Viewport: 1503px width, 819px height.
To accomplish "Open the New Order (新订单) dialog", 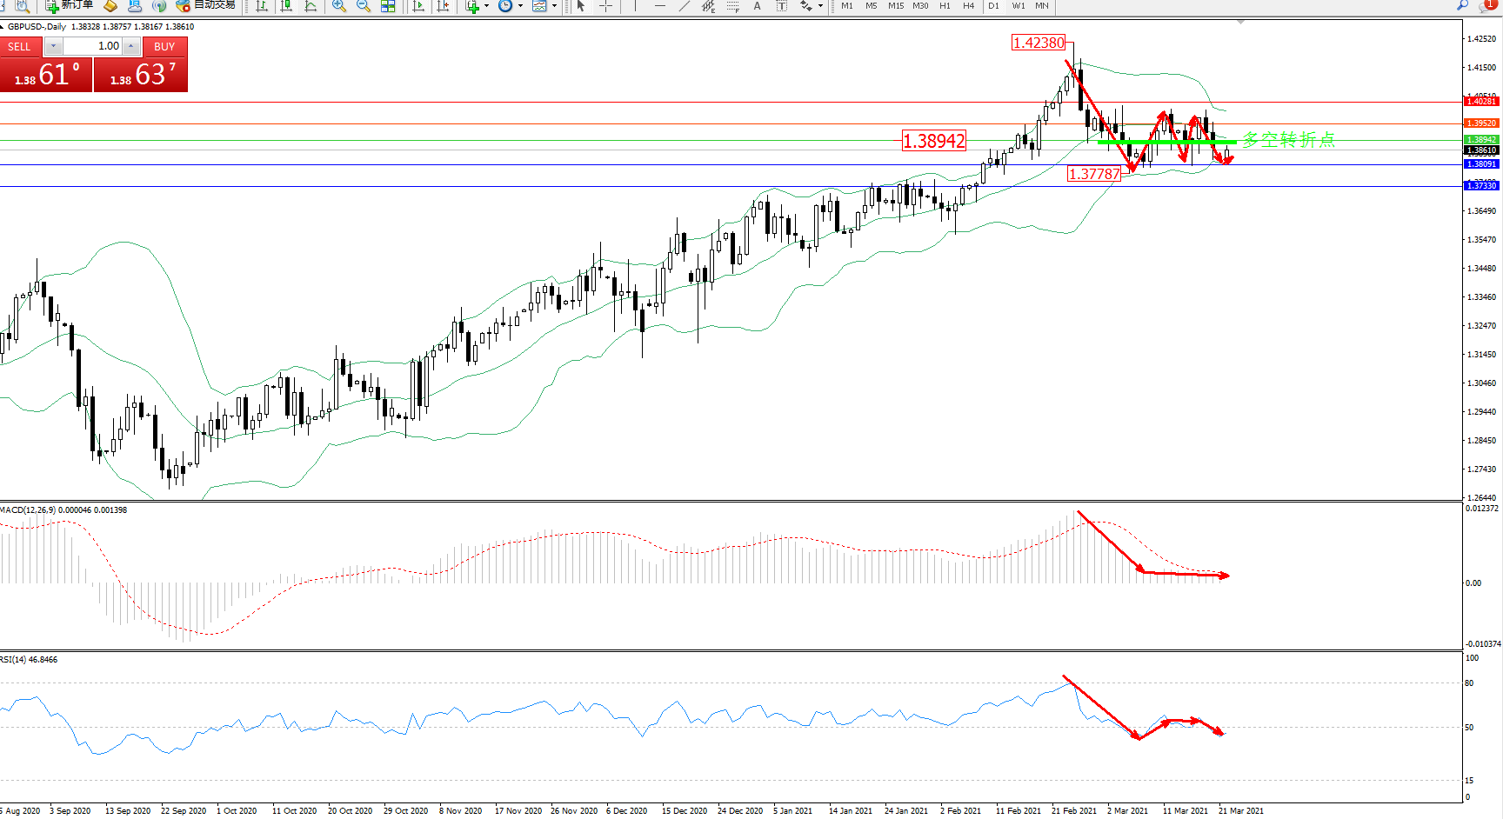I will (x=70, y=5).
